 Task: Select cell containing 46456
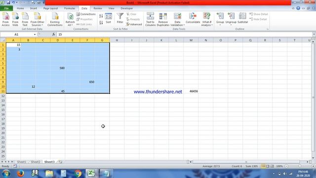[191, 91]
